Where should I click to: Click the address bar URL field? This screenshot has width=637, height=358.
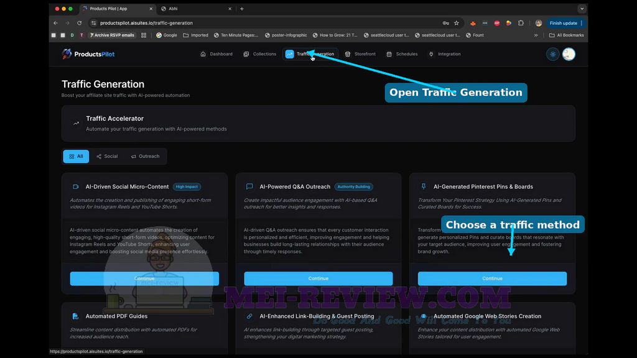[268, 23]
